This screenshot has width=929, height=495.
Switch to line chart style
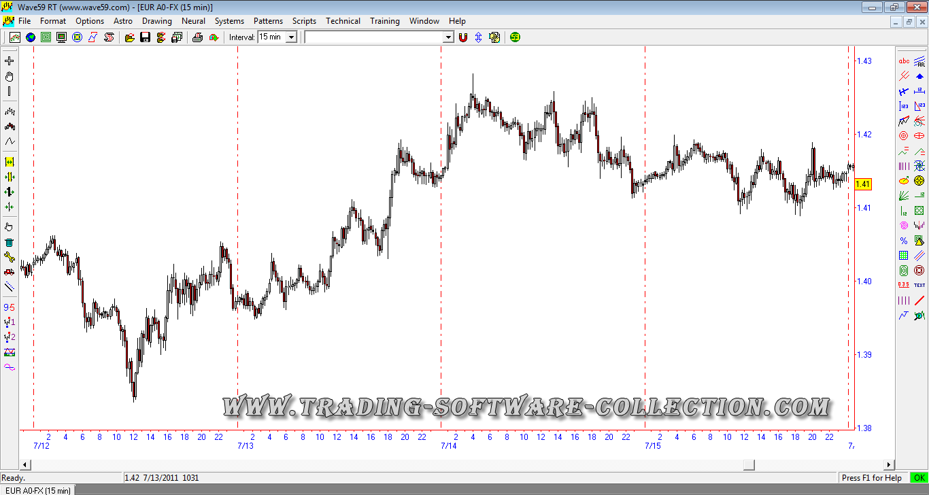(10, 141)
